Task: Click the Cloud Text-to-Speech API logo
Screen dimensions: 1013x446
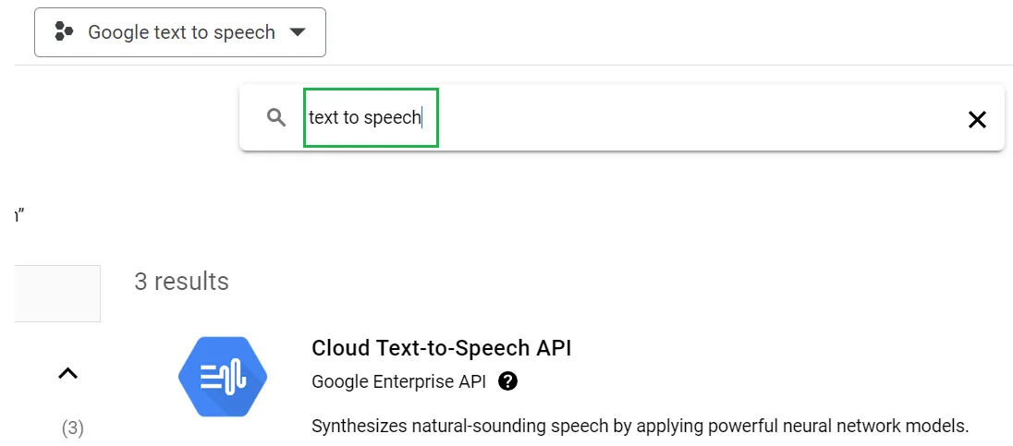Action: tap(222, 376)
